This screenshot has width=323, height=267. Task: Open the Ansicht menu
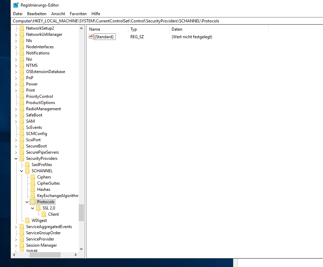[58, 14]
